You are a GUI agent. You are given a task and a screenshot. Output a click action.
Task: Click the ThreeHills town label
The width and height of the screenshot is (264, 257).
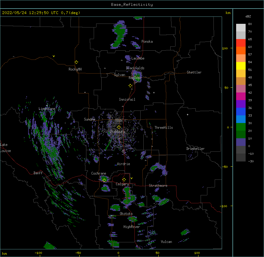(x=164, y=128)
